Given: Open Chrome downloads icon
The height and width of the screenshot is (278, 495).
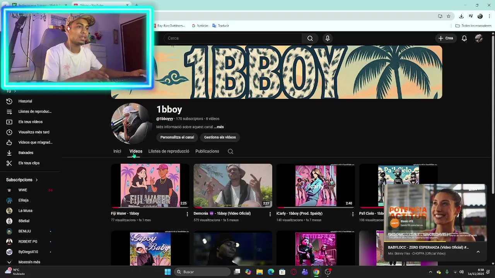Looking at the screenshot, I should click(461, 16).
